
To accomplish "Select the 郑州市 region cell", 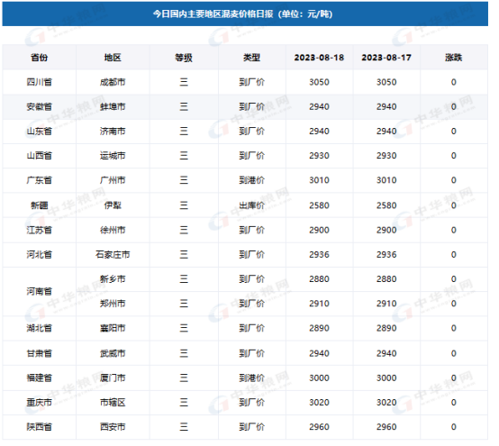I will [x=113, y=304].
